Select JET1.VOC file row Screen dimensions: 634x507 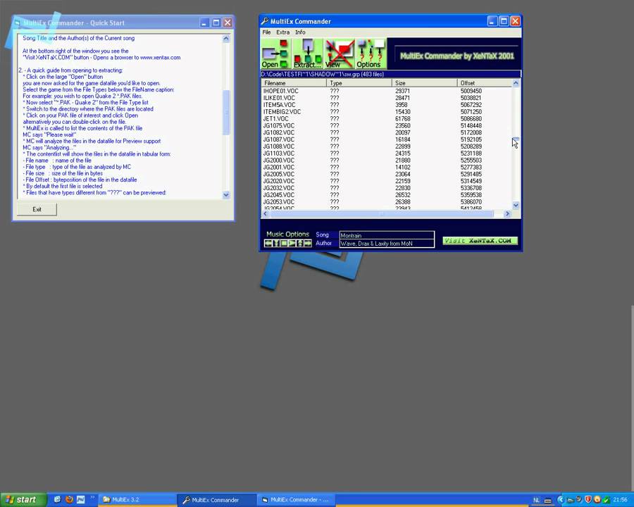tap(386, 118)
